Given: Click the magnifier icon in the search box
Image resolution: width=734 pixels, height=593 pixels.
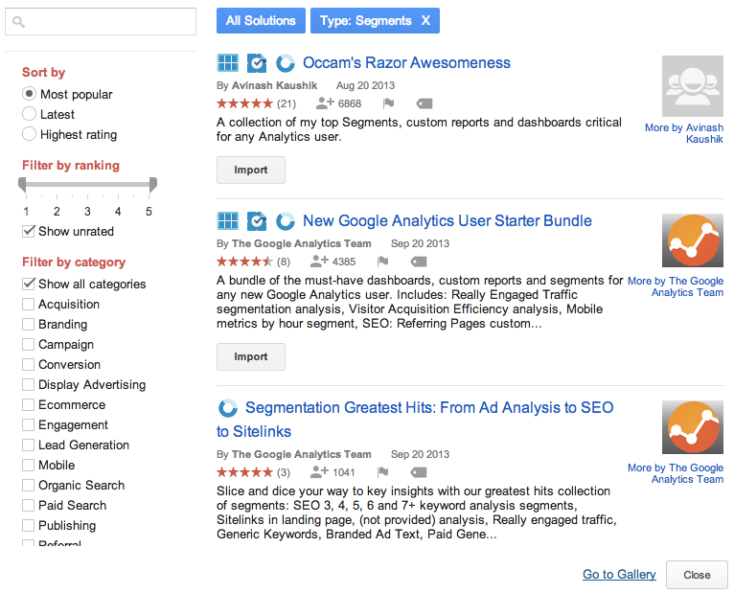Looking at the screenshot, I should (x=18, y=21).
